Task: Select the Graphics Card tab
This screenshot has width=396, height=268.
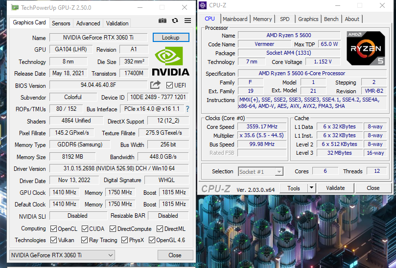Action: point(29,22)
